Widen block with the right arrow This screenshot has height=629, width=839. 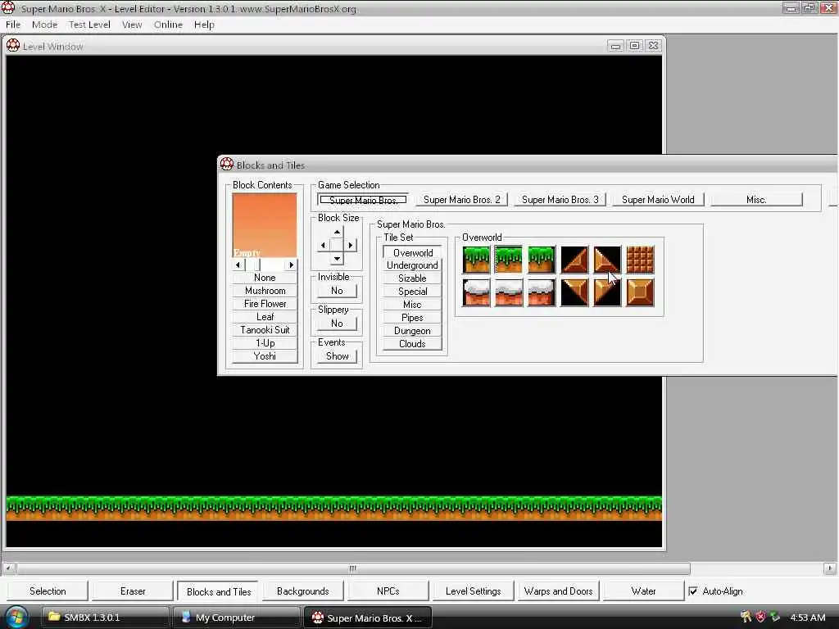351,246
